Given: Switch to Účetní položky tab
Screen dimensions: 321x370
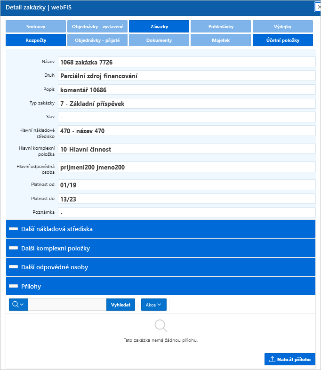Looking at the screenshot, I should [x=283, y=40].
